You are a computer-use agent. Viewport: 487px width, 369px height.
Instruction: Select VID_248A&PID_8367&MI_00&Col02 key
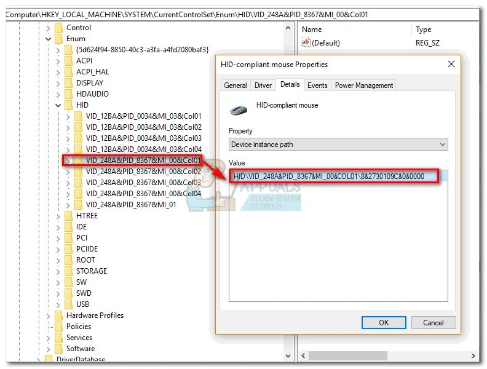click(x=143, y=172)
